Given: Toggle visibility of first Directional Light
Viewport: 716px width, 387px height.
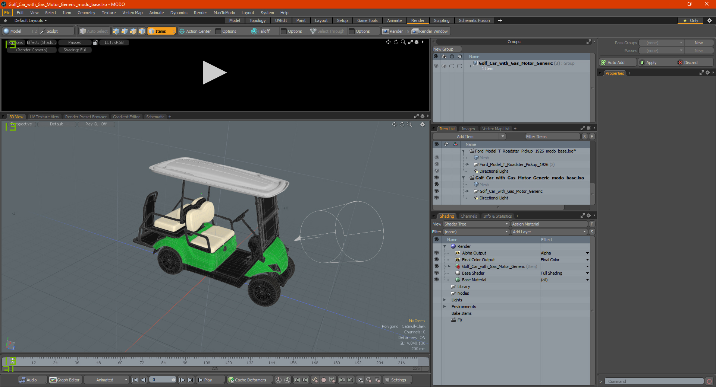Looking at the screenshot, I should coord(436,171).
